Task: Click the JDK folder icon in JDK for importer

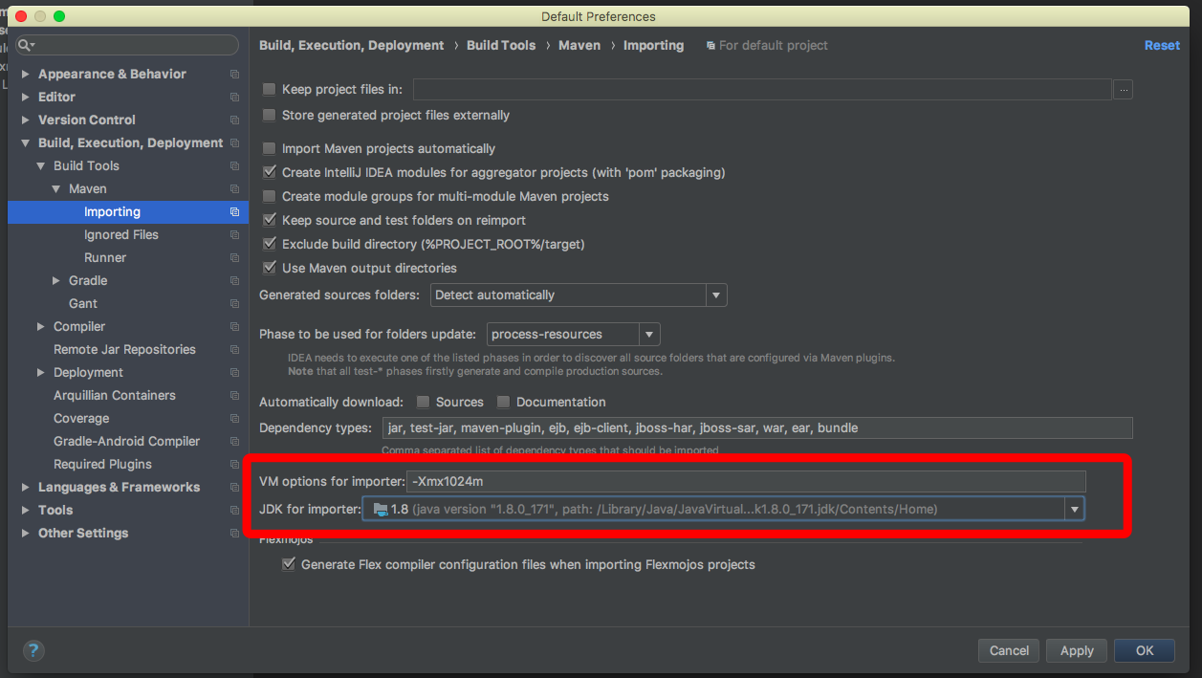Action: (x=380, y=510)
